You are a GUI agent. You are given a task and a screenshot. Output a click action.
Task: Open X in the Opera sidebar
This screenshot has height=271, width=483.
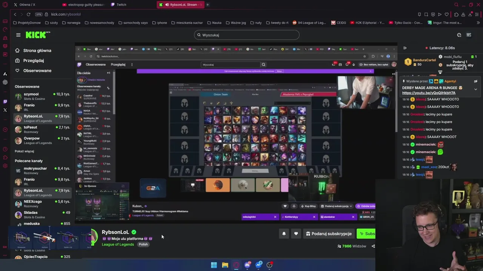[5, 110]
